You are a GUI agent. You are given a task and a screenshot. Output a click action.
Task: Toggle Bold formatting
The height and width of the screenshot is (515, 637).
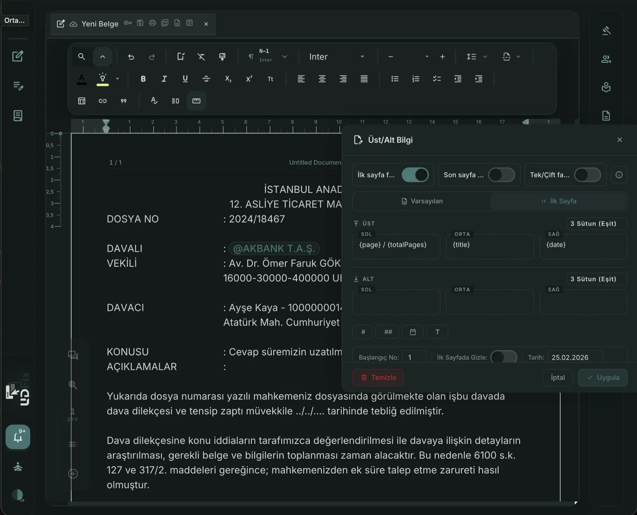pos(143,79)
